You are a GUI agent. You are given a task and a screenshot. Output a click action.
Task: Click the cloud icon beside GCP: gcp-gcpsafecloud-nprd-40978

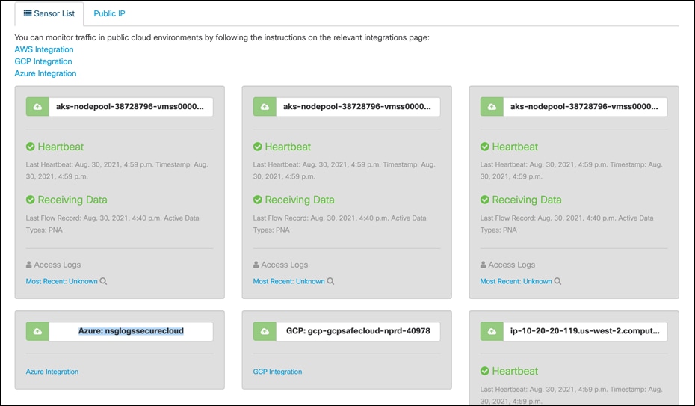[265, 331]
